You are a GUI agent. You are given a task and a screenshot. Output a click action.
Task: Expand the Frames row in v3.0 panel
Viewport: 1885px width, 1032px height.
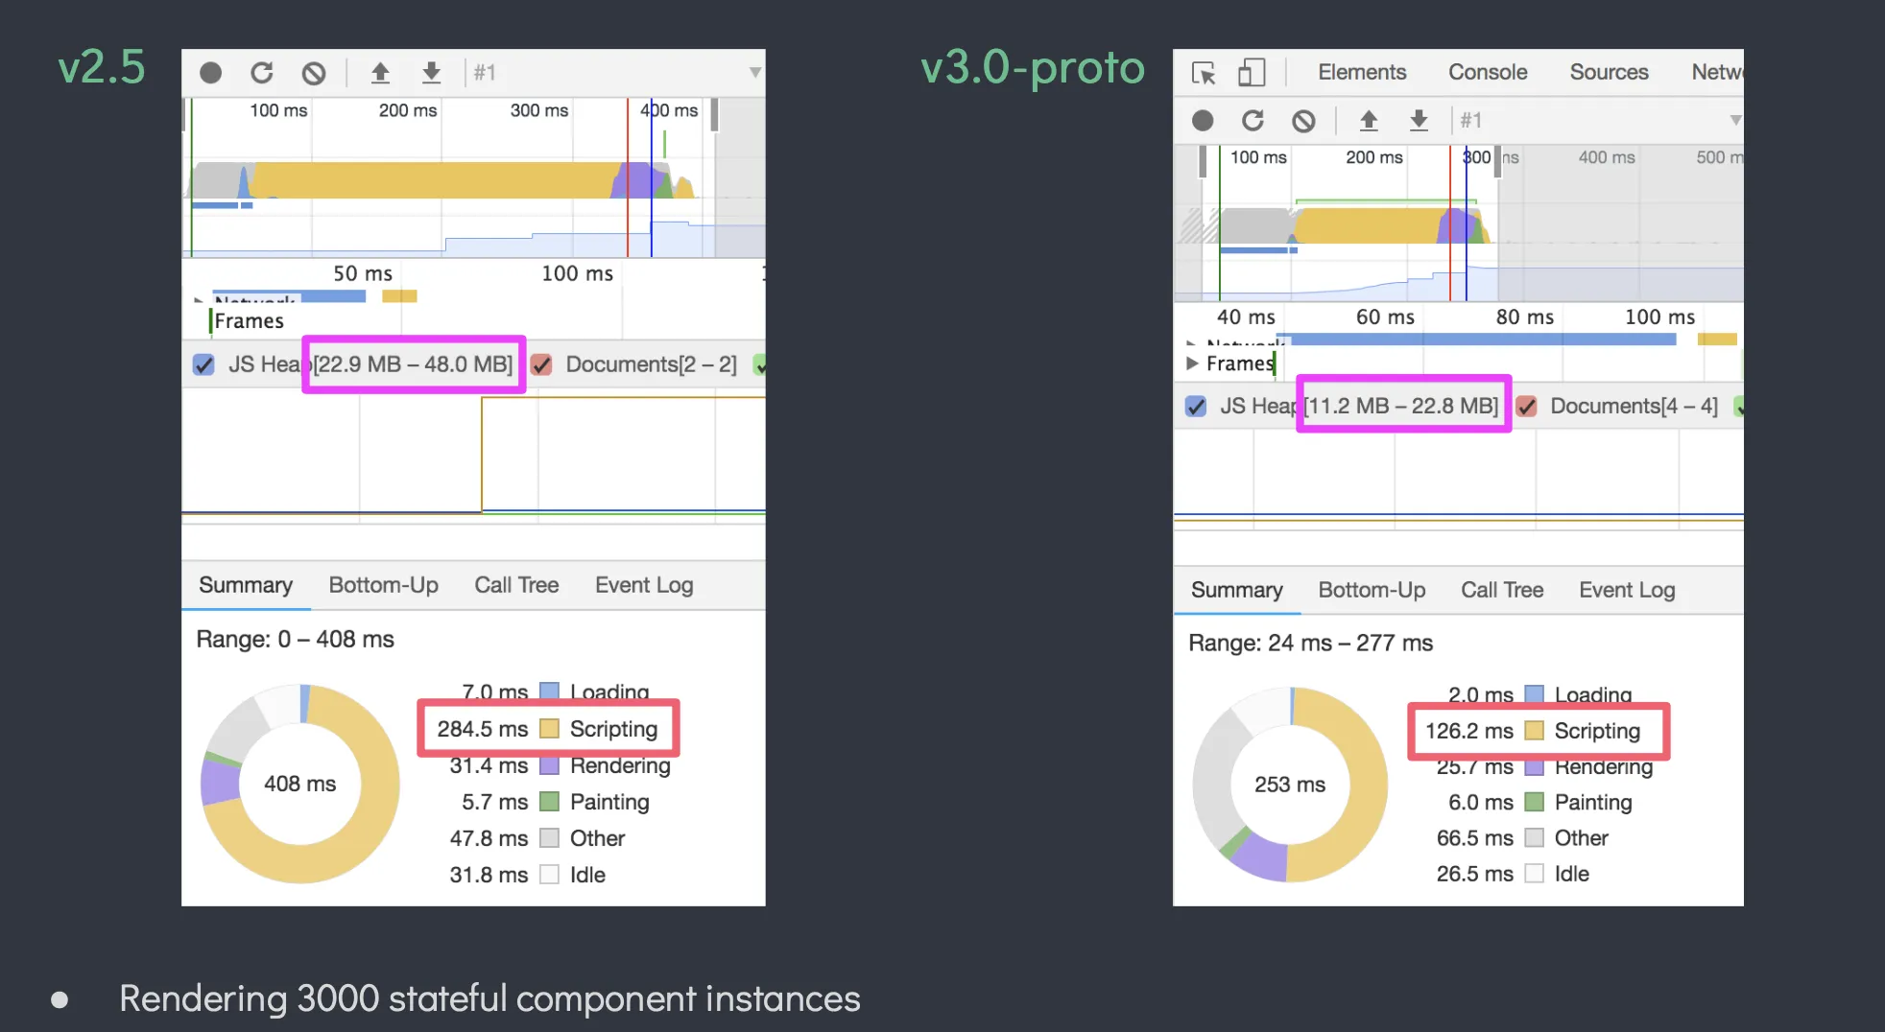(1192, 364)
